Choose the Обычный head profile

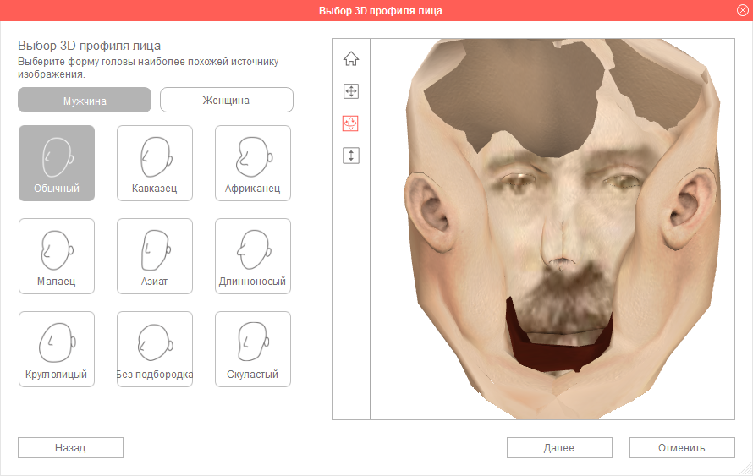click(x=57, y=163)
